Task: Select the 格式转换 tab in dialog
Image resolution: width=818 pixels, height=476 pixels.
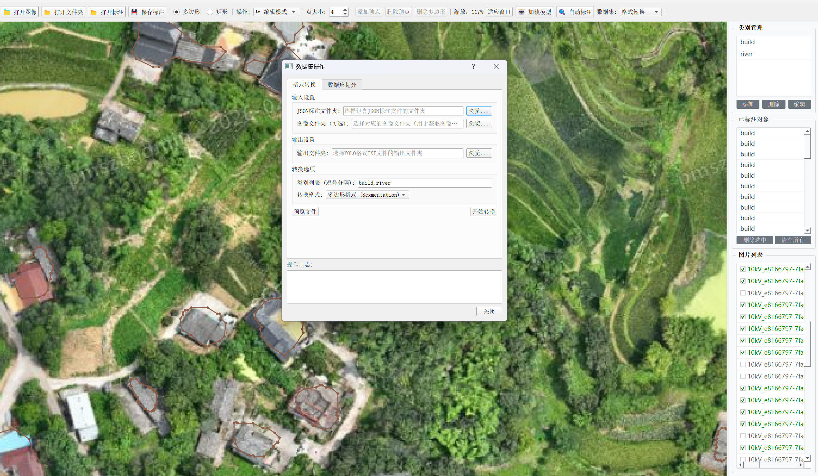Action: tap(304, 84)
